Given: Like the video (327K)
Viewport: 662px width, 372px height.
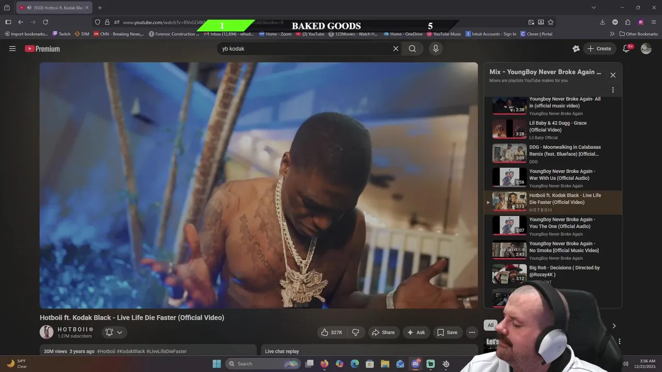Looking at the screenshot, I should tap(332, 332).
